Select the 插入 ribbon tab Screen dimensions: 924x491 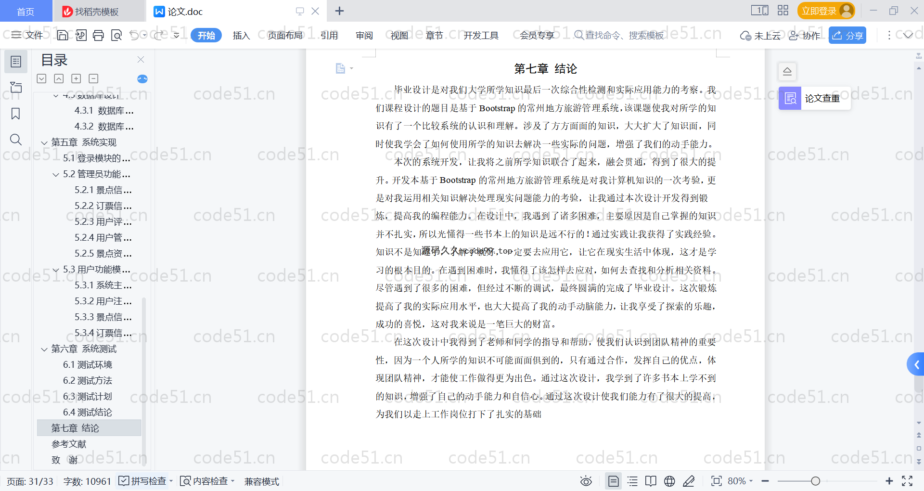[x=241, y=35]
